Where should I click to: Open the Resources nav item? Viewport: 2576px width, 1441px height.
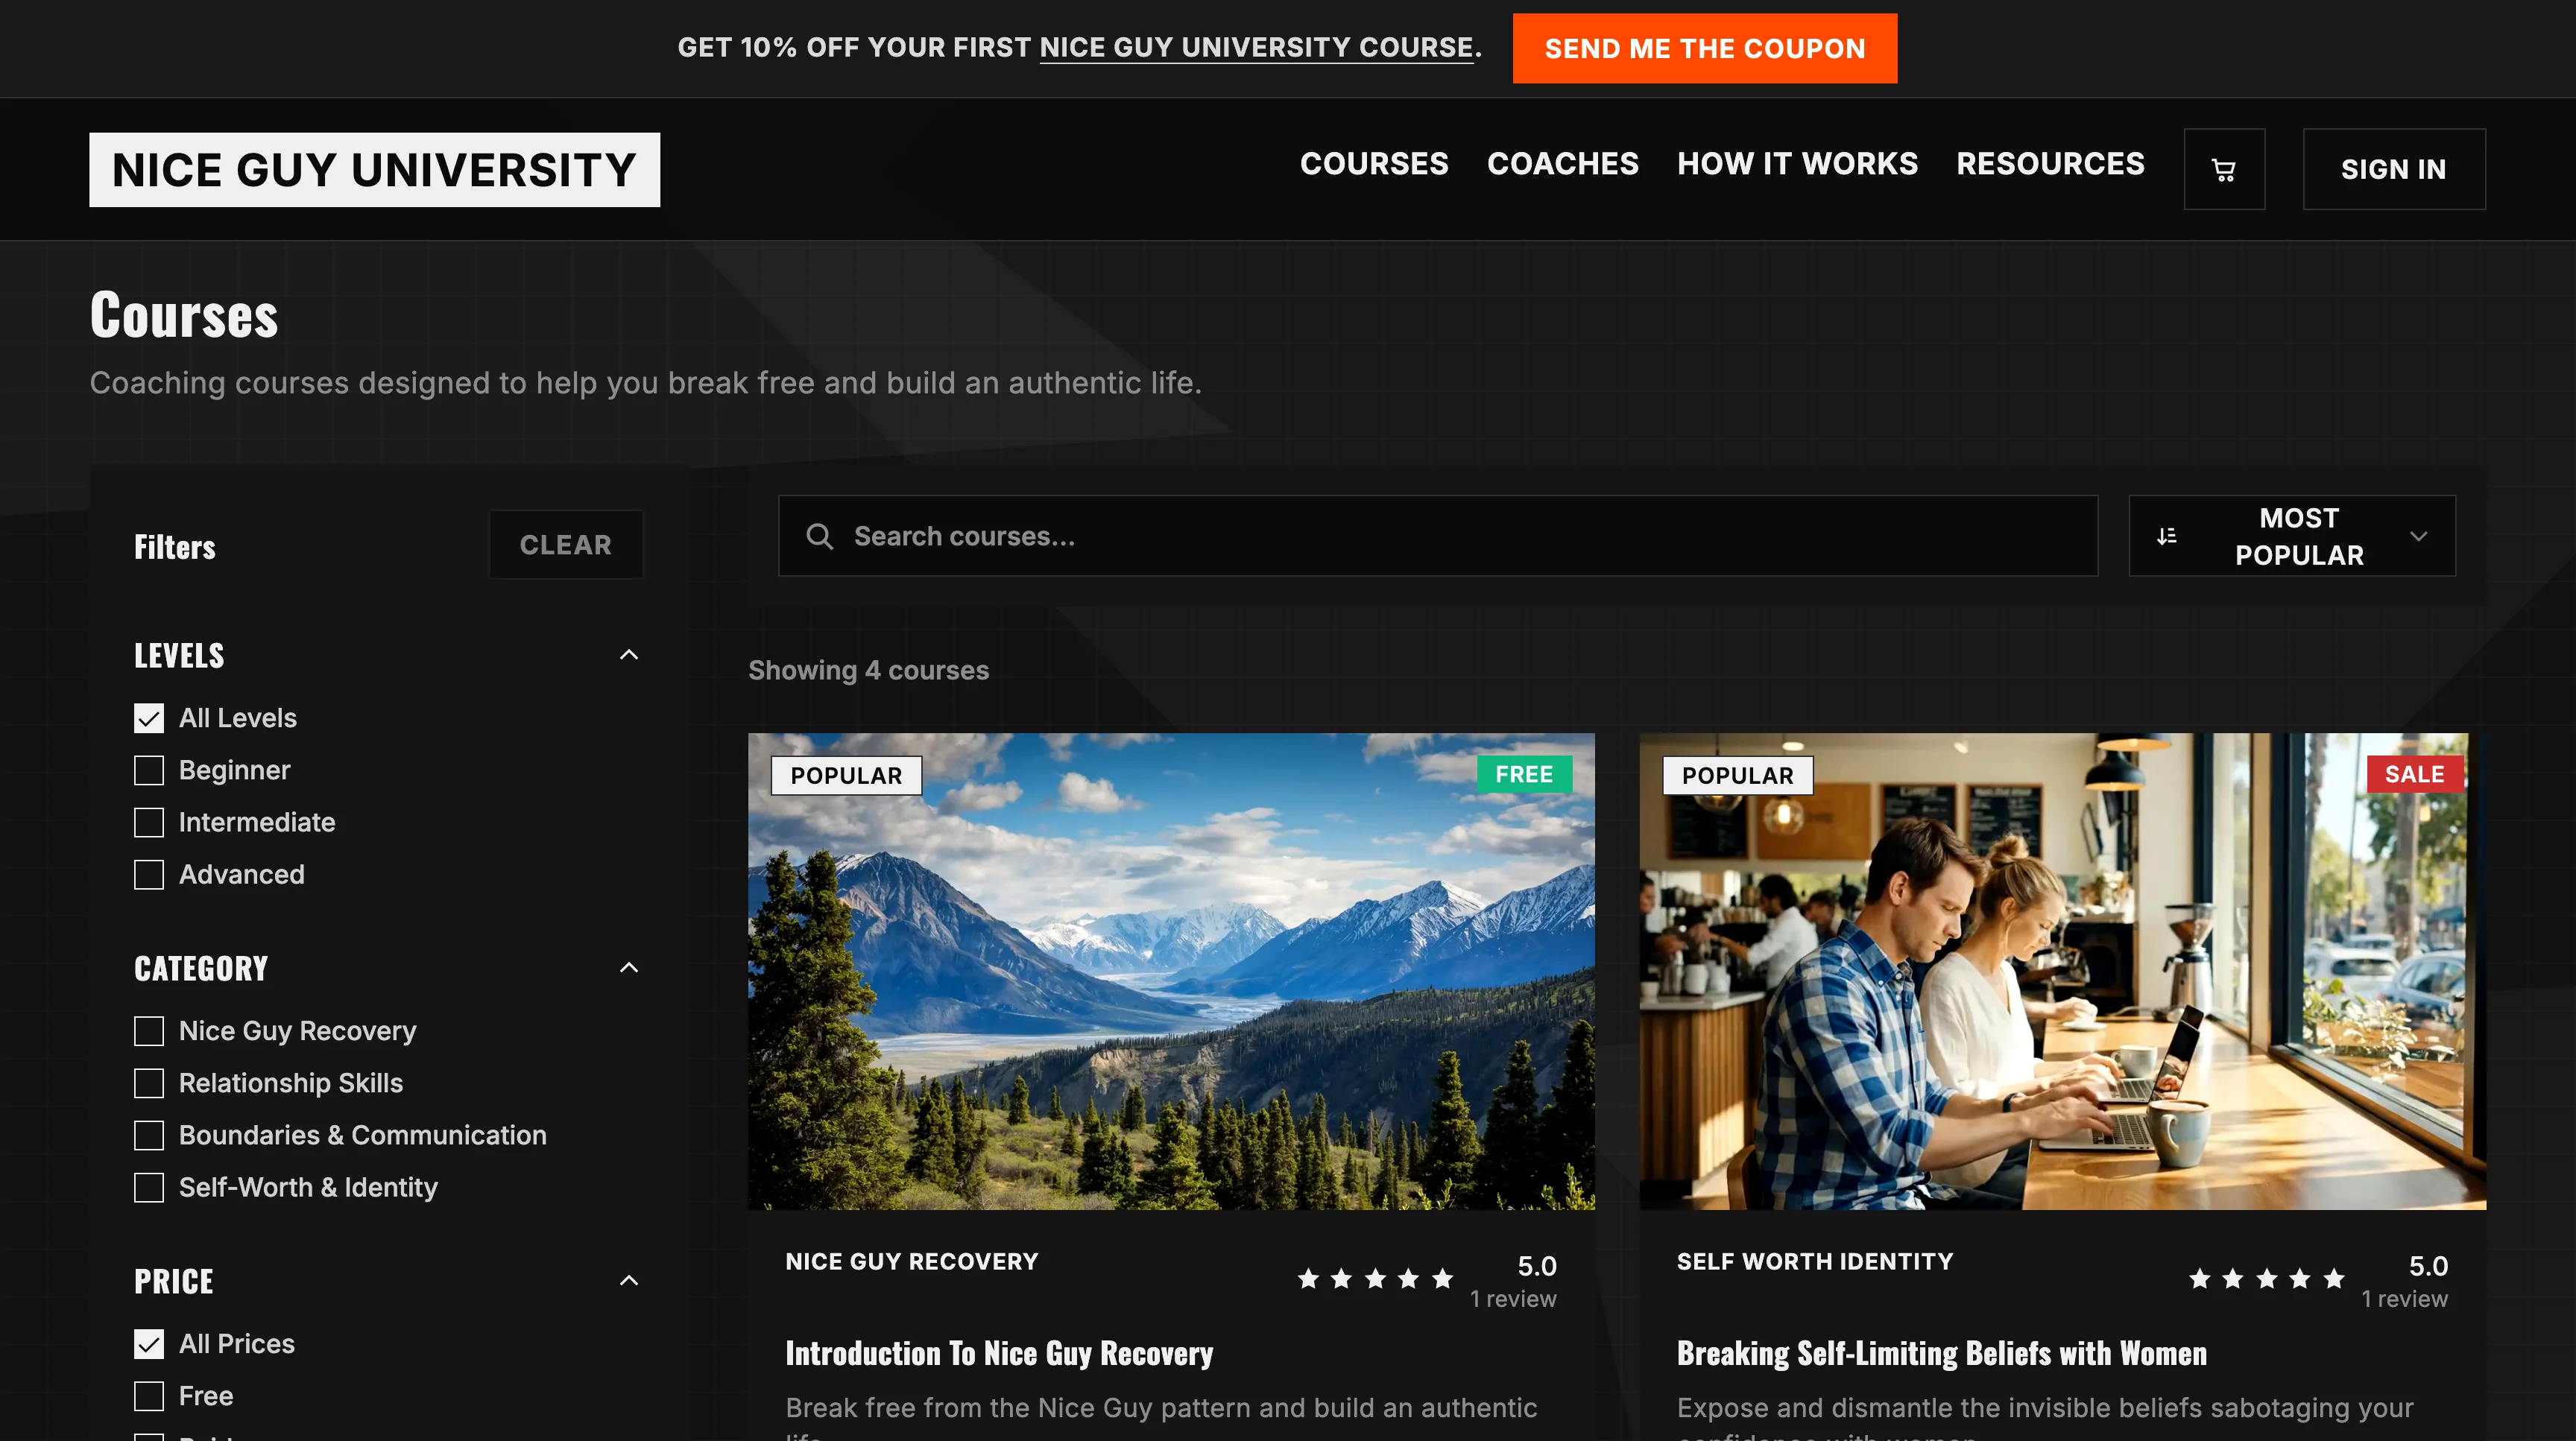[x=2051, y=164]
